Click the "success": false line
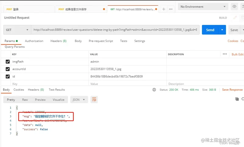This screenshot has width=244, height=147. click(35, 129)
